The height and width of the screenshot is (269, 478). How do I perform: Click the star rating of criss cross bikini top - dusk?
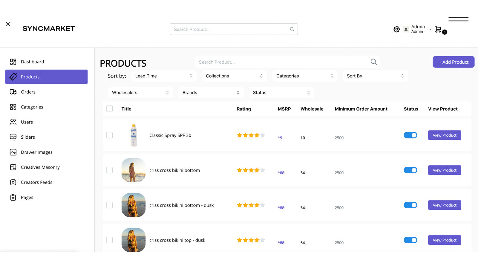(x=251, y=240)
